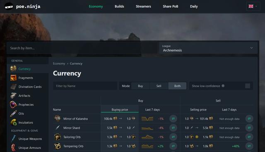The height and width of the screenshot is (152, 265).
Task: Enable the Show low confidence checkbox
Action: (248, 86)
